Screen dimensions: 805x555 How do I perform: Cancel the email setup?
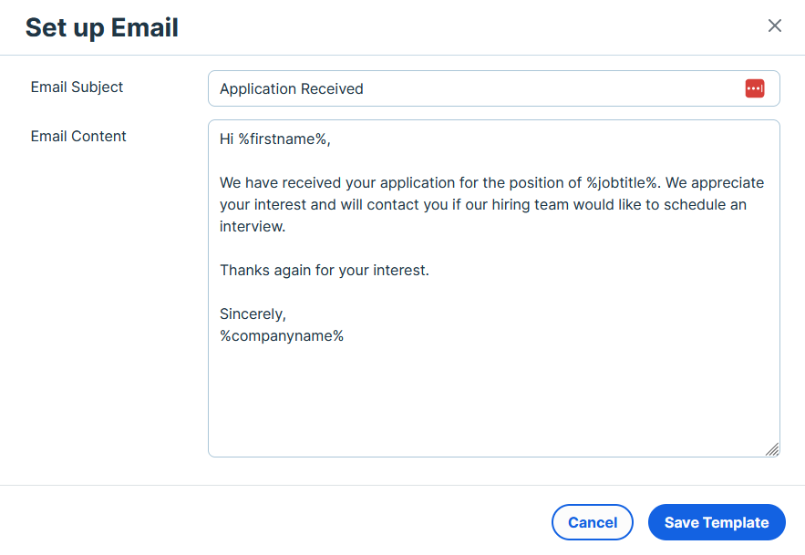[x=593, y=522]
